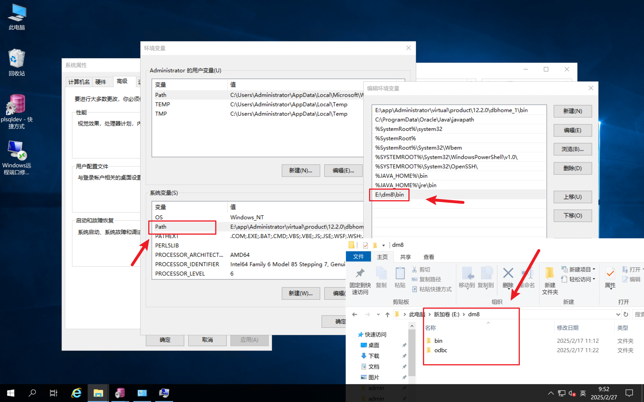Select the Path row in 系统变量 list
Image resolution: width=644 pixels, height=402 pixels.
pyautogui.click(x=258, y=227)
